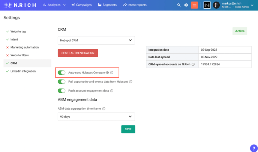
Task: Click the 08-Nov-2022 last synced cell
Action: 225,57
